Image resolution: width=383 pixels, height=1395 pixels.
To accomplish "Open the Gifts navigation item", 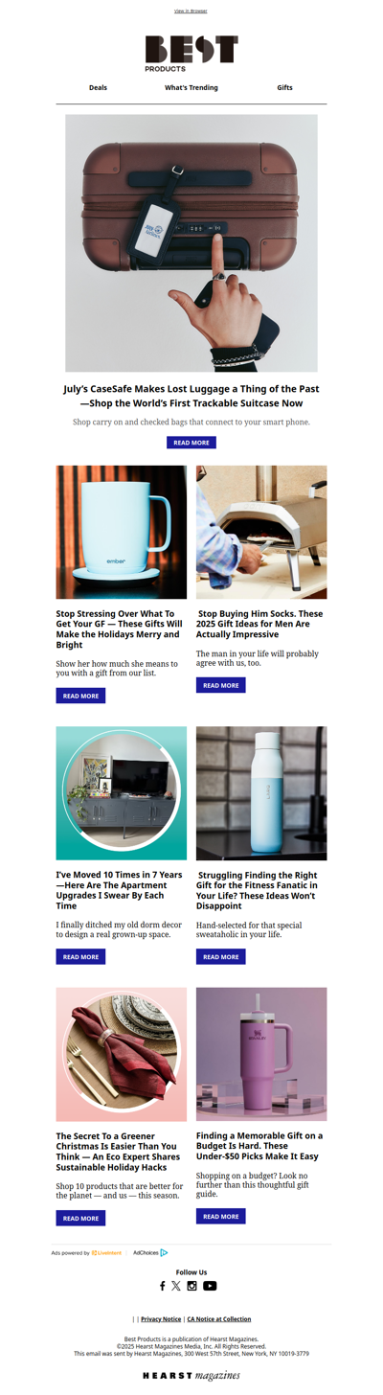I will (x=284, y=87).
